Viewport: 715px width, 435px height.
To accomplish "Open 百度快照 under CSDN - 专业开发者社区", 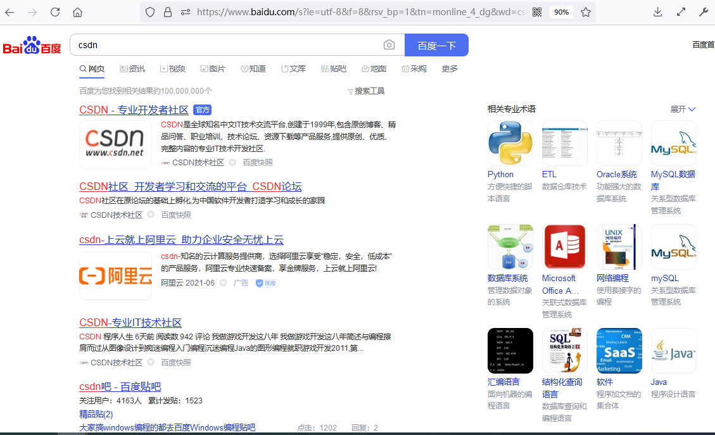I will [258, 163].
